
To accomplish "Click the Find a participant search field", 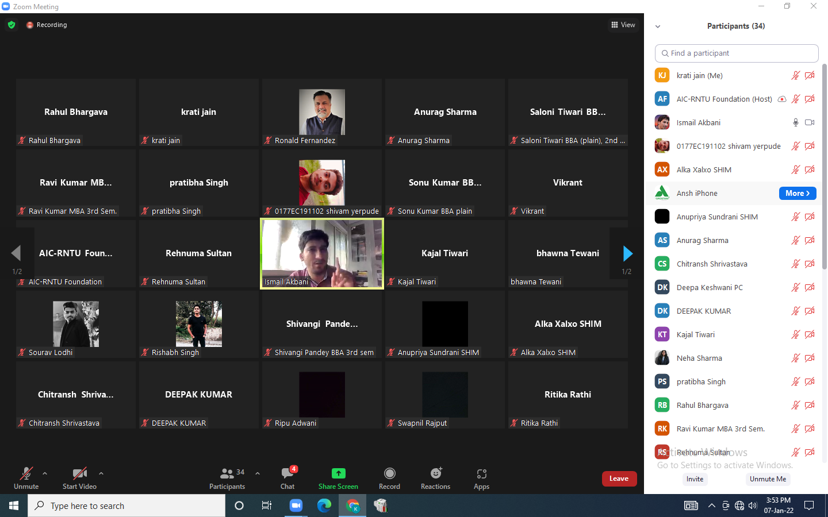I will click(737, 53).
